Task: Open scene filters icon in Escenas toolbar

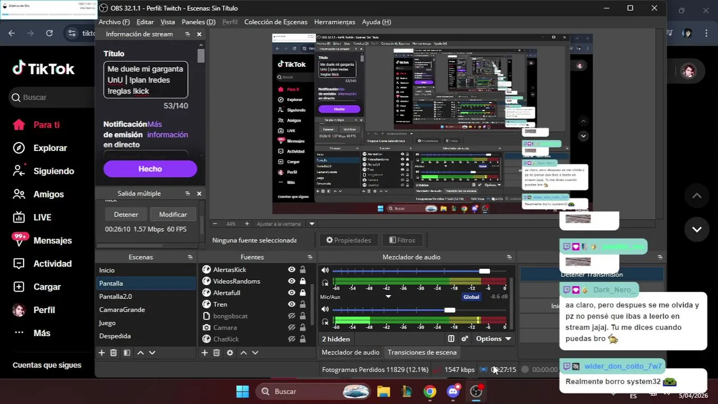Action: tap(127, 353)
